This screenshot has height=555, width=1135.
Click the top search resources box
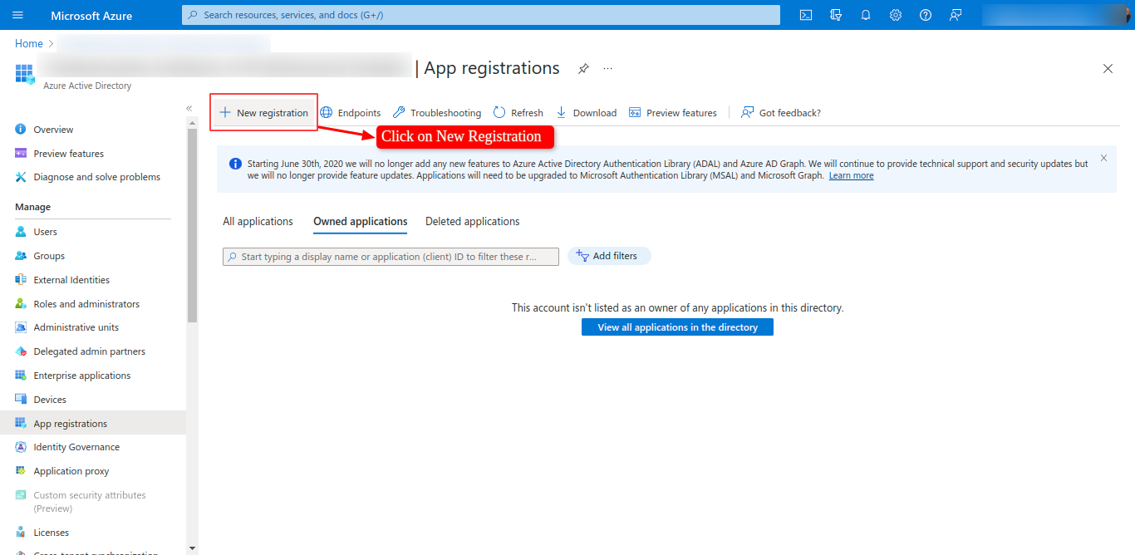click(x=481, y=15)
